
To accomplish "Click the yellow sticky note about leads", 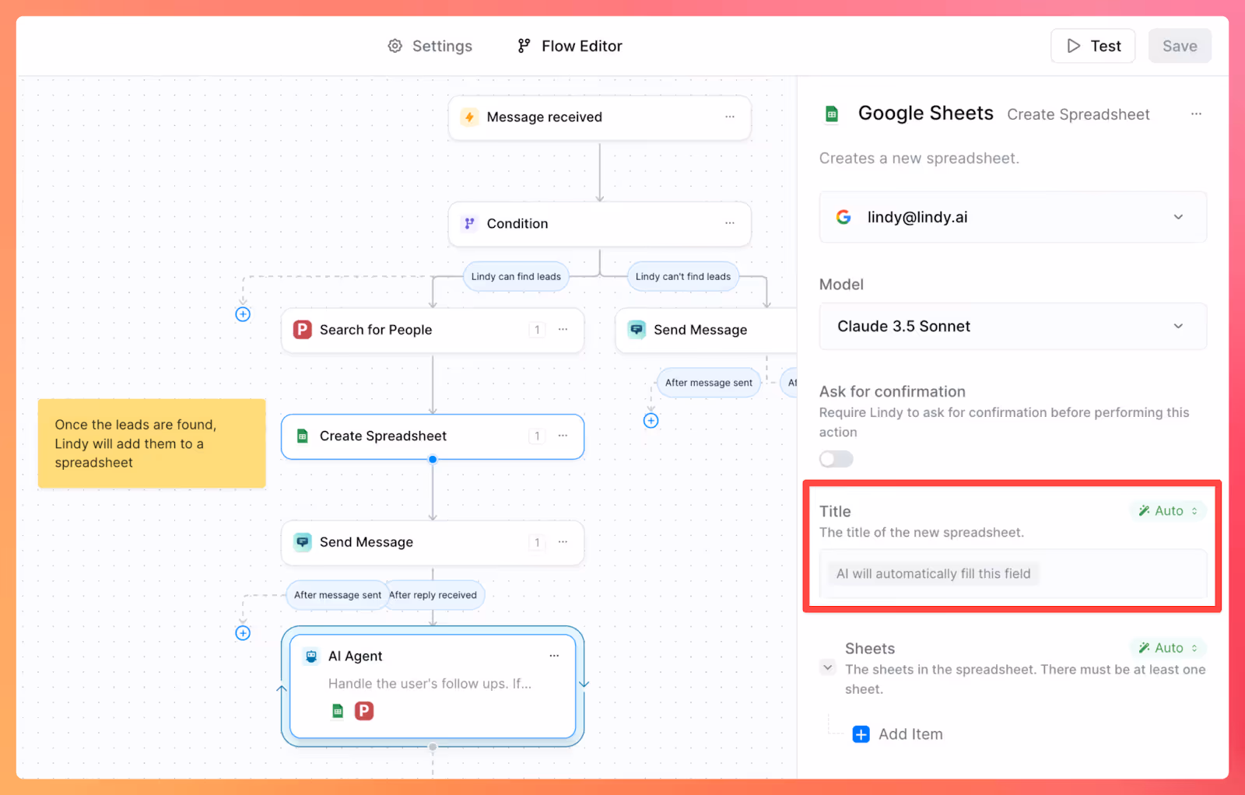I will click(x=152, y=443).
